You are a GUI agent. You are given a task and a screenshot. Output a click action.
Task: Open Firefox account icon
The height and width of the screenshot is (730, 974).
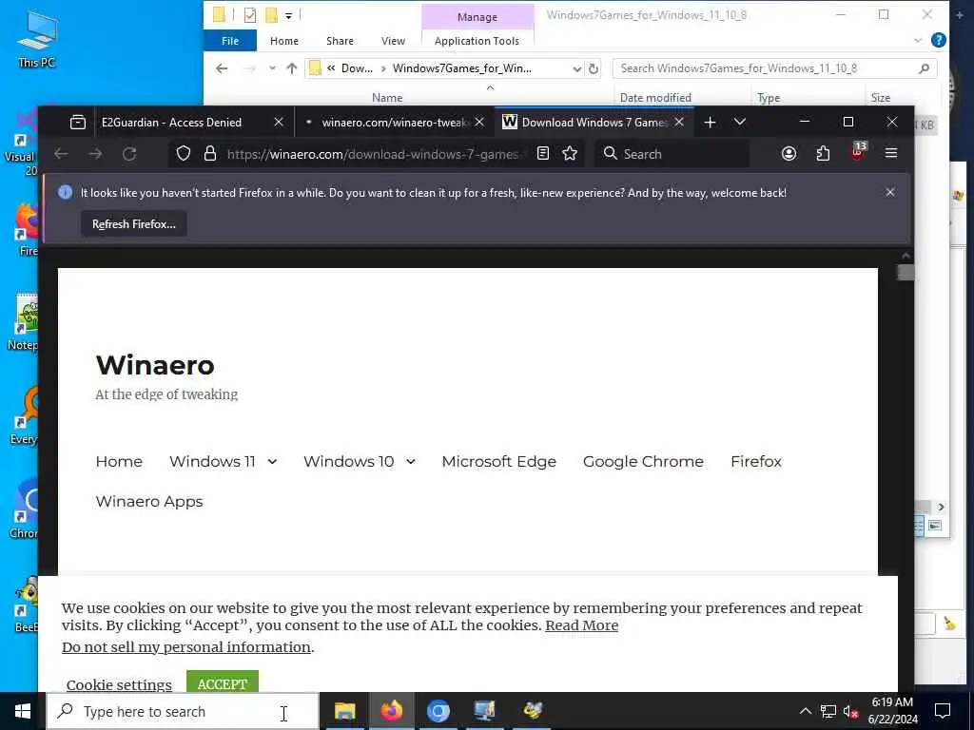(x=789, y=153)
